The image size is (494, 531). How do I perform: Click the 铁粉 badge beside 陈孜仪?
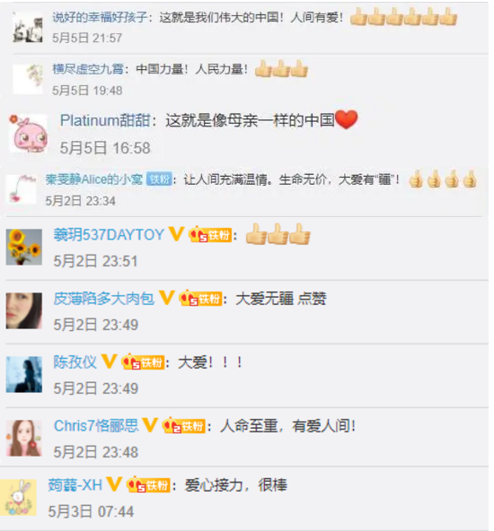pyautogui.click(x=143, y=362)
